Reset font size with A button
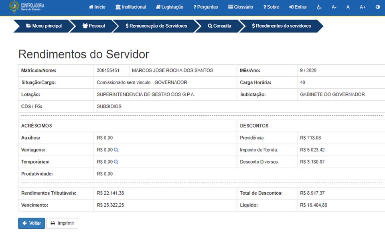Image resolution: width=385 pixels, height=244 pixels. [x=348, y=7]
